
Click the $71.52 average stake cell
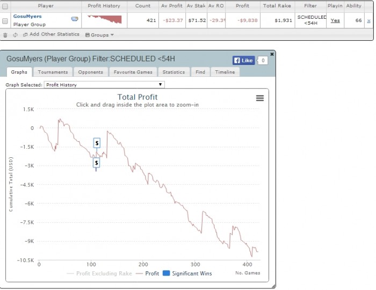pos(197,20)
